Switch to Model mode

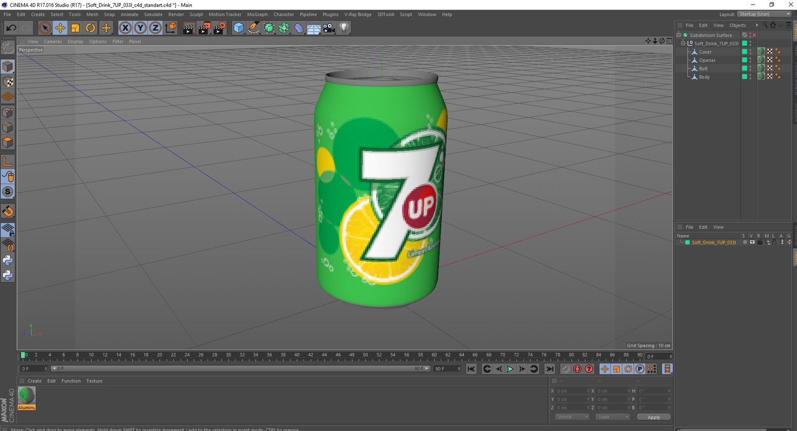[8, 66]
